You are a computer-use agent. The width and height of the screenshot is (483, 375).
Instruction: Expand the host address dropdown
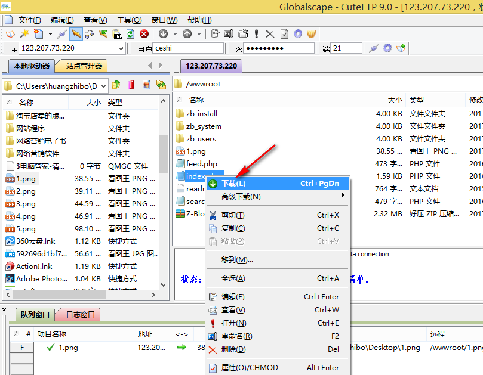click(121, 48)
